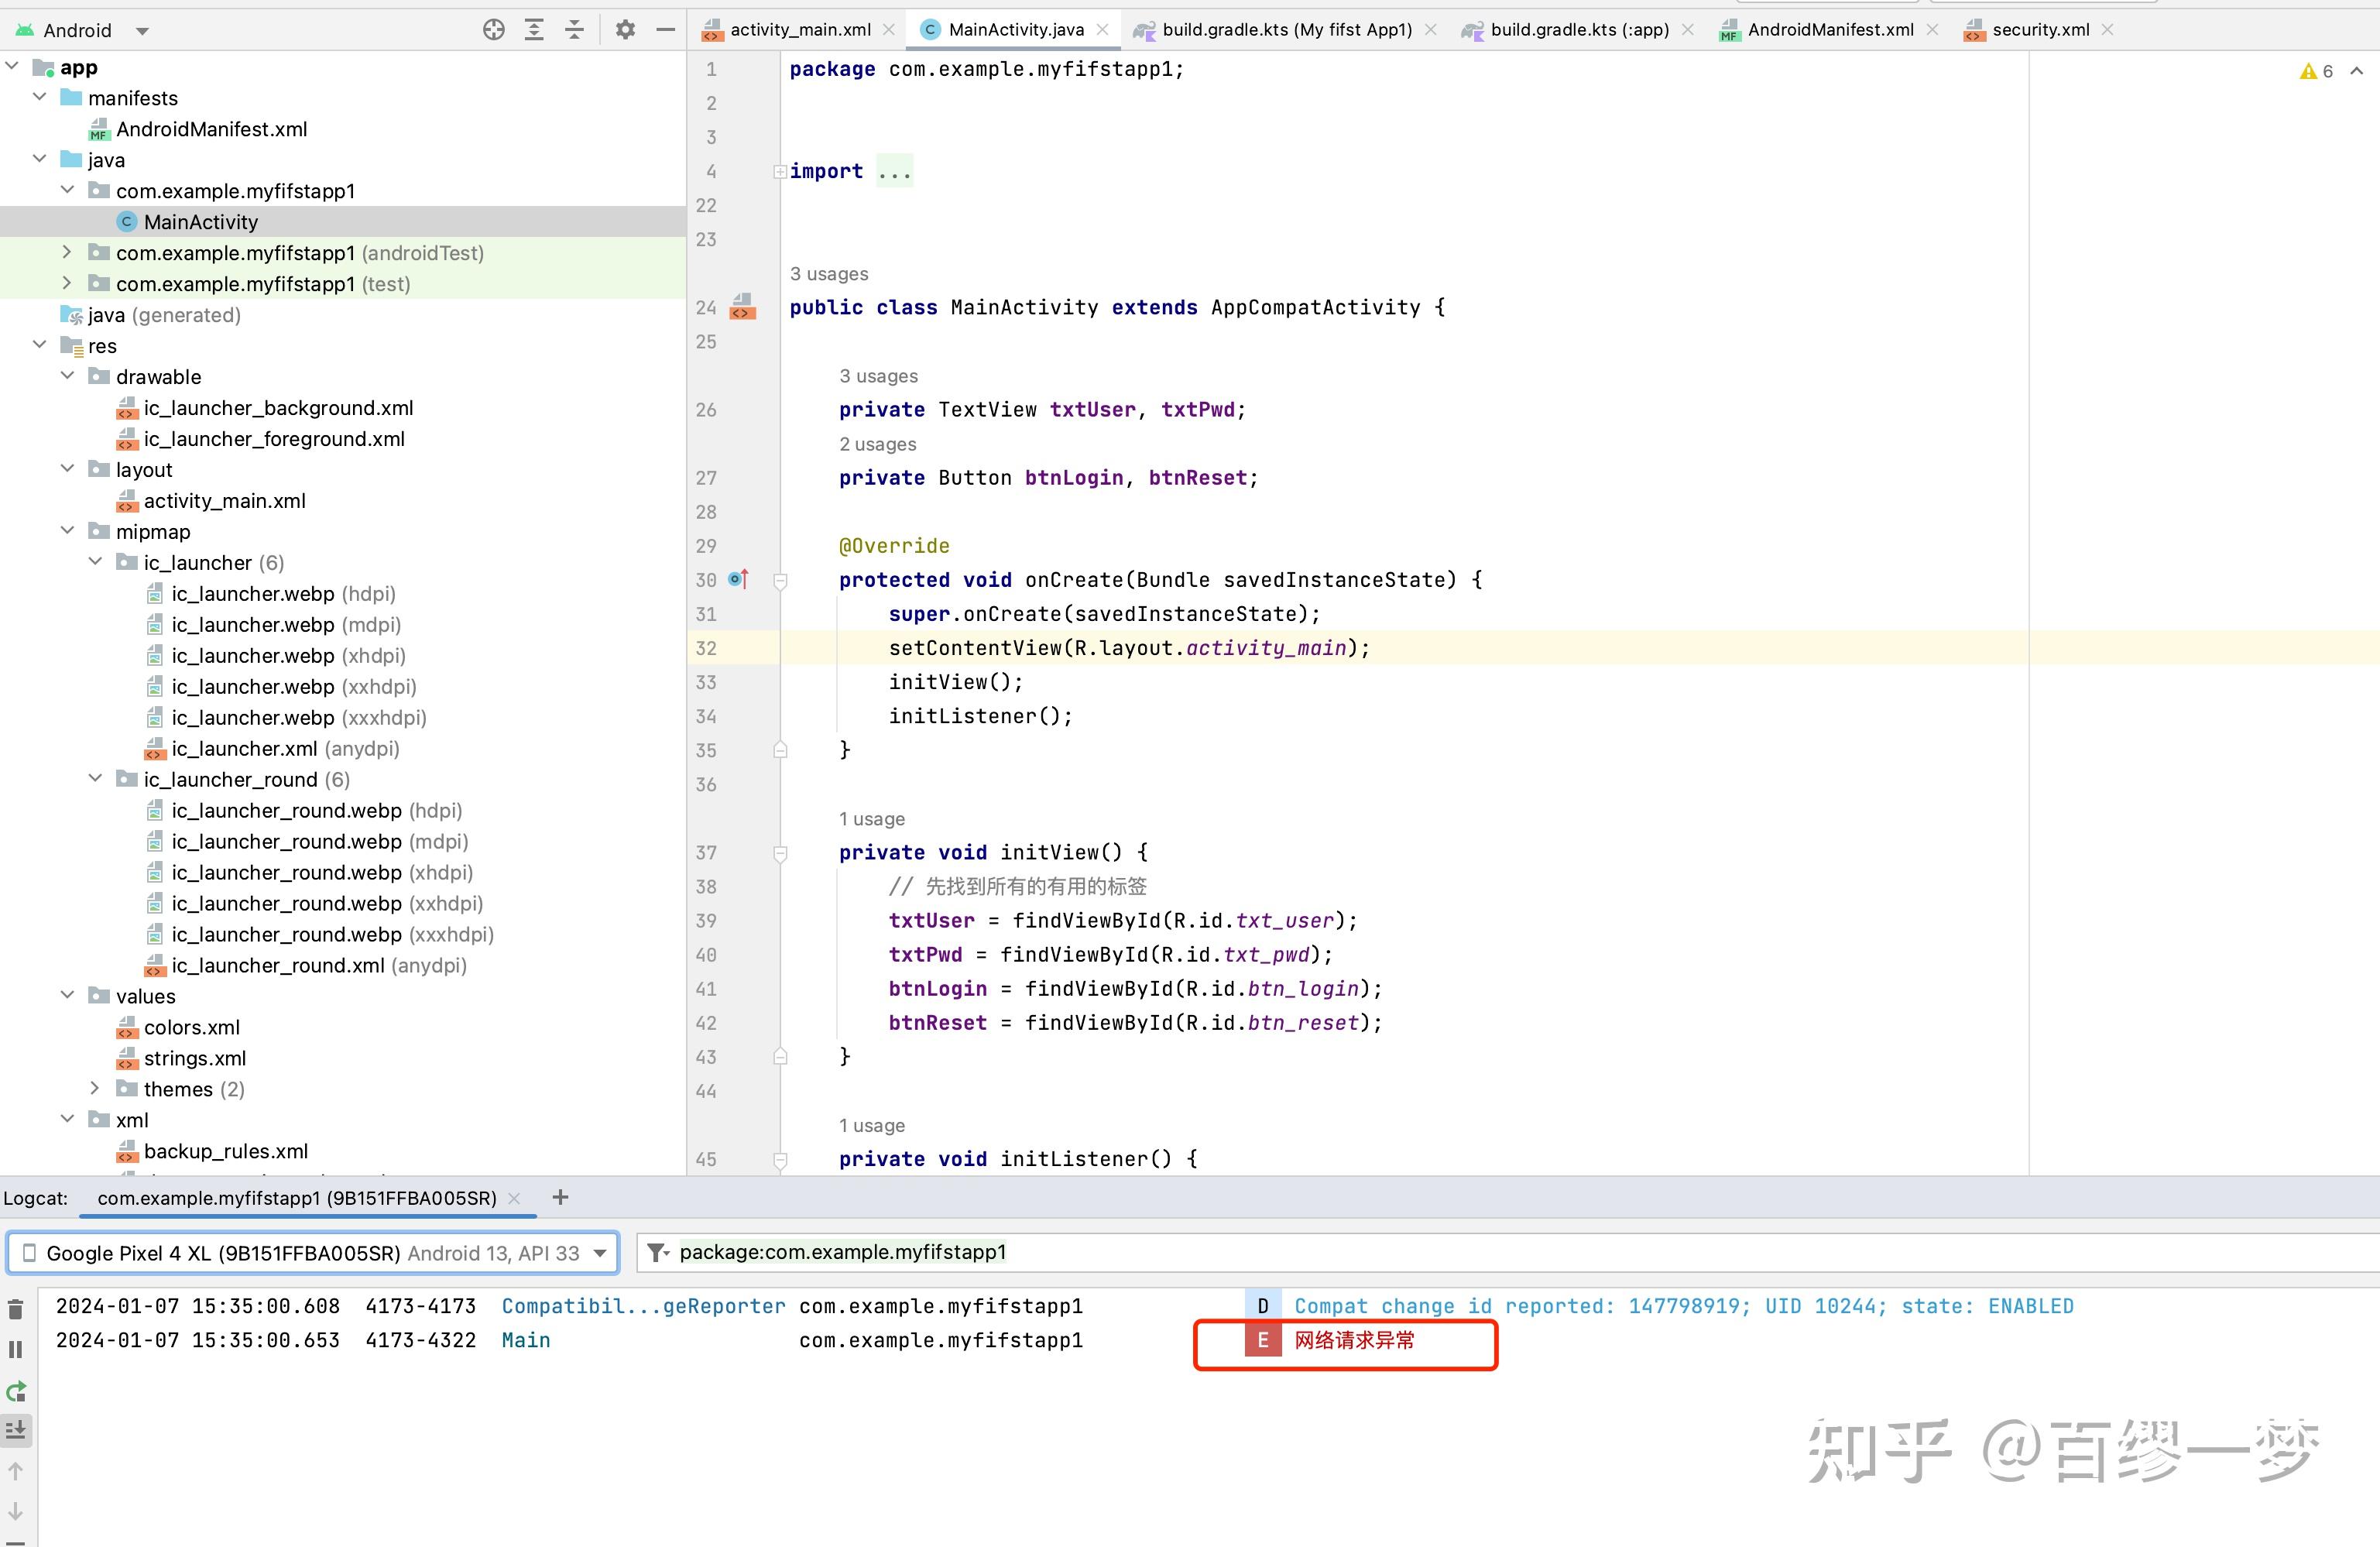Click the warnings indicator showing 6

point(2316,71)
